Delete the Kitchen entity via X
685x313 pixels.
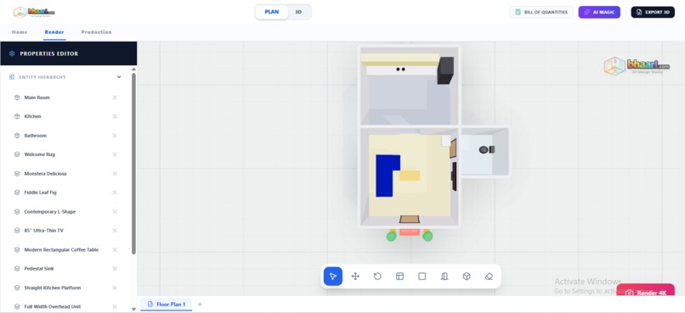coord(115,116)
